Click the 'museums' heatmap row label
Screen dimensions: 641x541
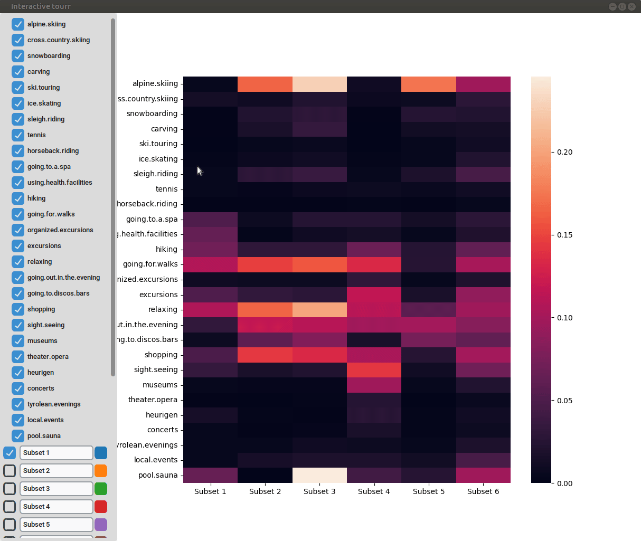160,385
